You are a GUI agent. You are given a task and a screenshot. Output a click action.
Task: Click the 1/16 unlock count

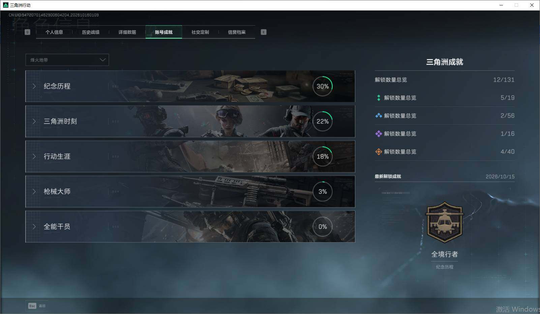pyautogui.click(x=507, y=134)
